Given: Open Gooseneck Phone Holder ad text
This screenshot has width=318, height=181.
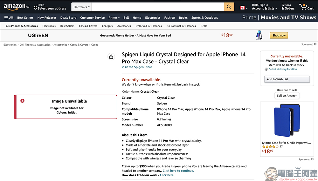Looking at the screenshot, I should pos(135,36).
